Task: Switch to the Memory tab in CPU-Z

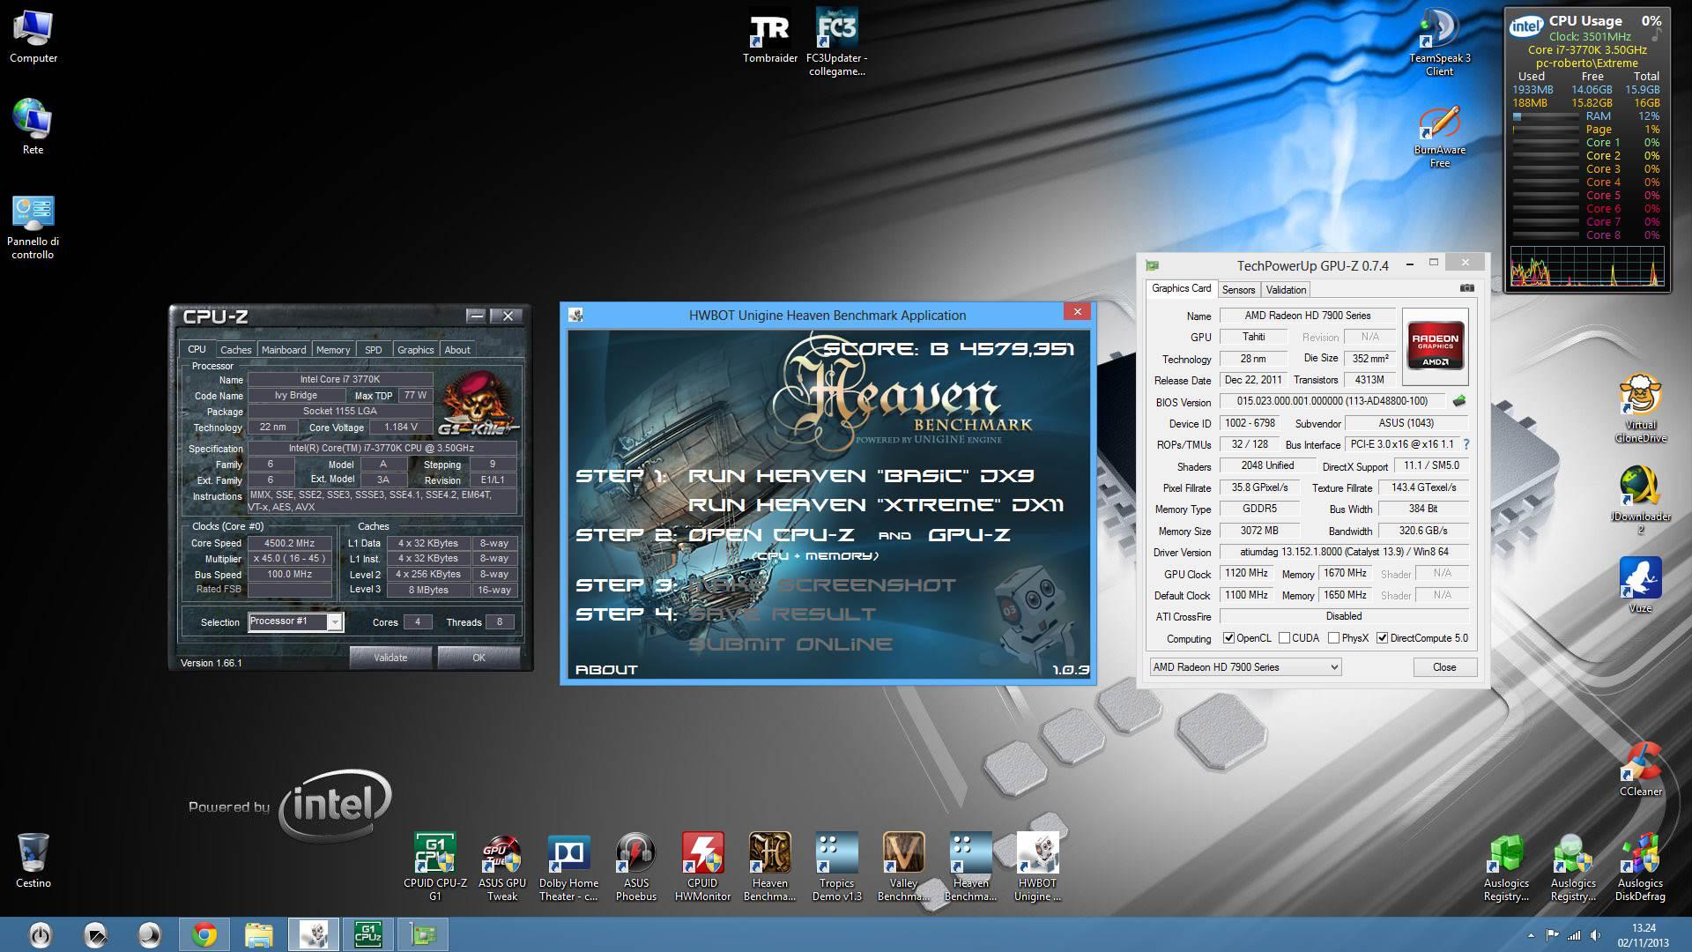Action: [x=333, y=350]
